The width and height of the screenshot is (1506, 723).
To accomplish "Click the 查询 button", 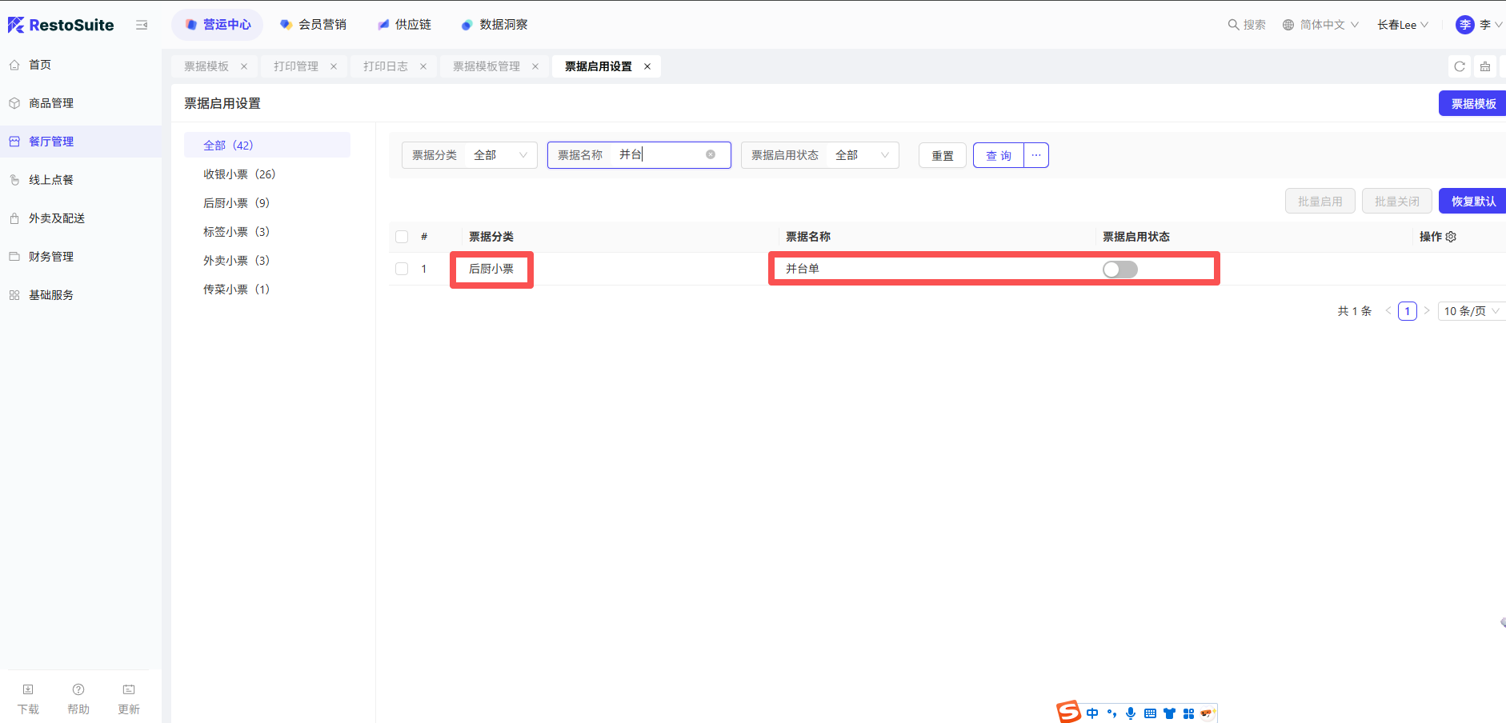I will click(x=998, y=155).
